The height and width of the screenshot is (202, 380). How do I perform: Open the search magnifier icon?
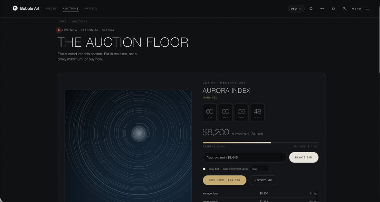tap(311, 9)
